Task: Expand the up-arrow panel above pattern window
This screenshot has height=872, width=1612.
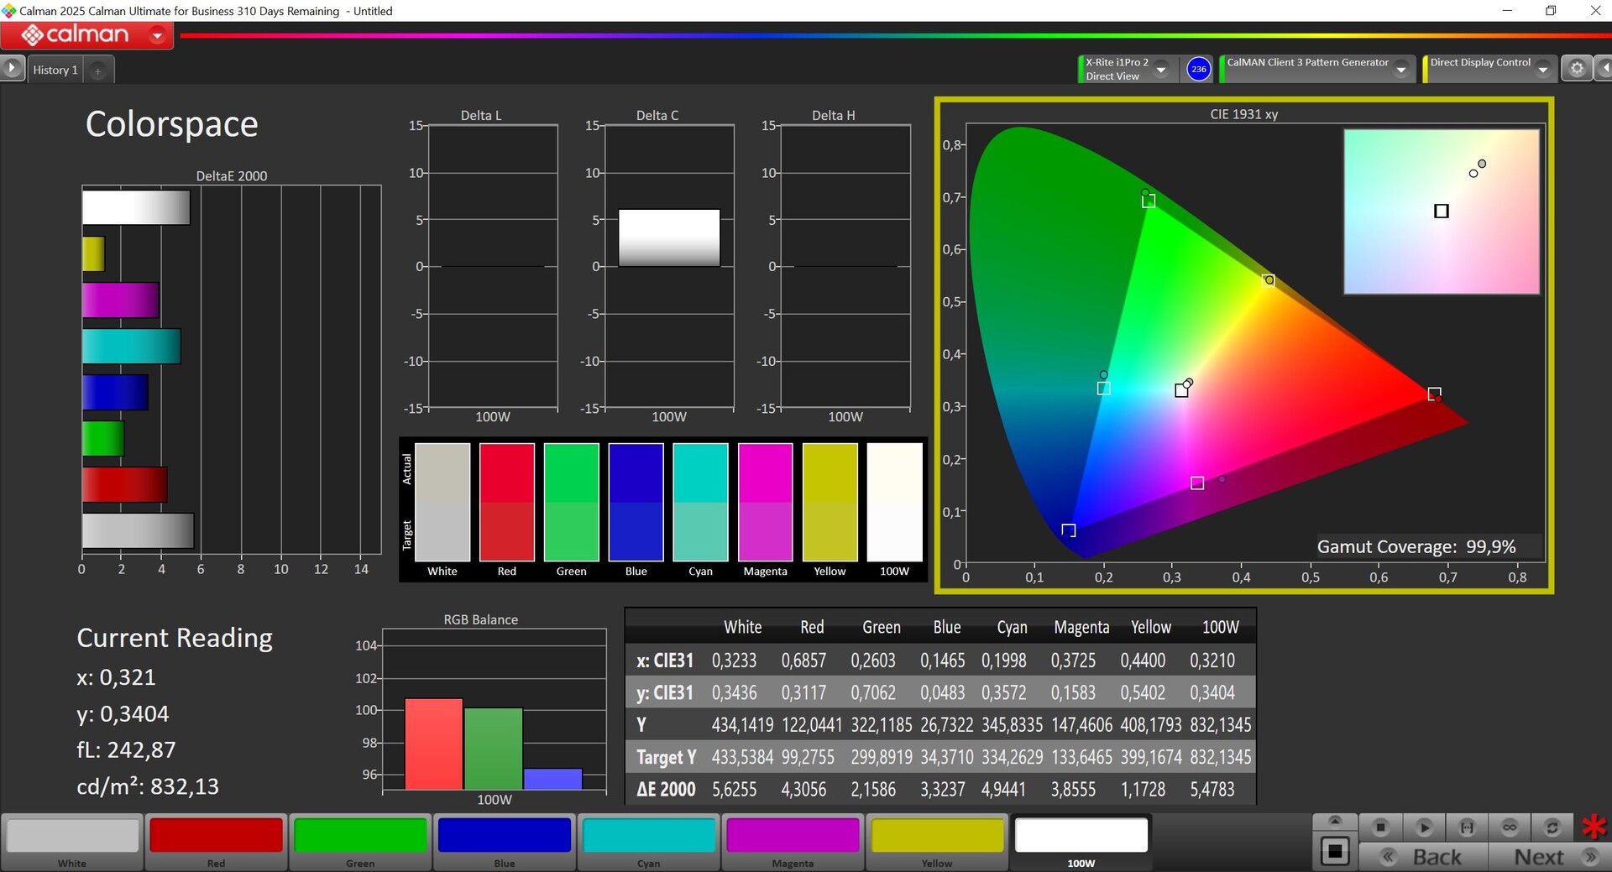Action: [1335, 821]
